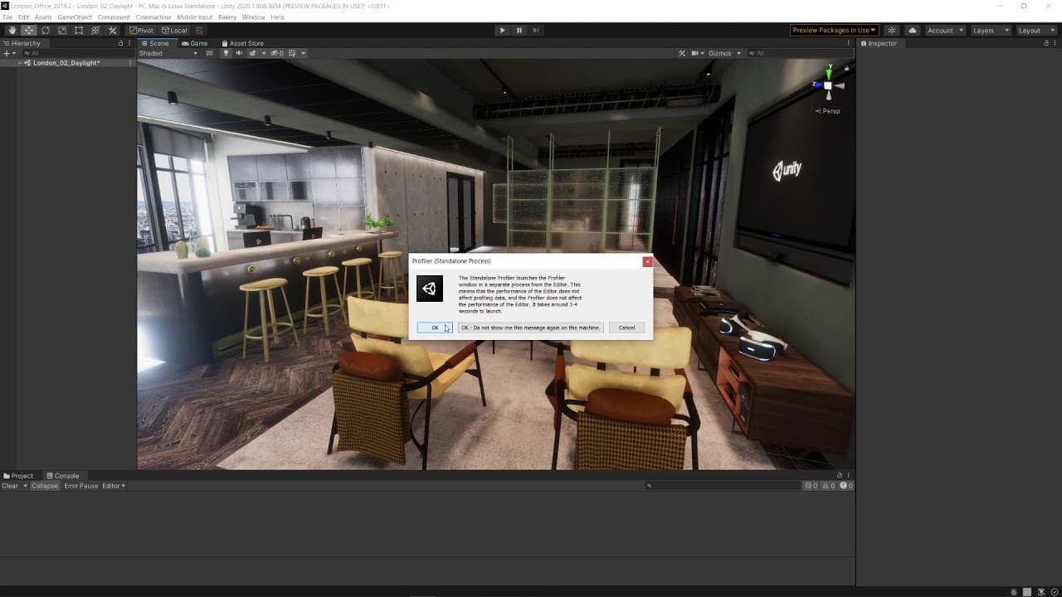Screen dimensions: 1062x597
Task: Toggle grid snapping icon in toolbar
Action: (199, 31)
